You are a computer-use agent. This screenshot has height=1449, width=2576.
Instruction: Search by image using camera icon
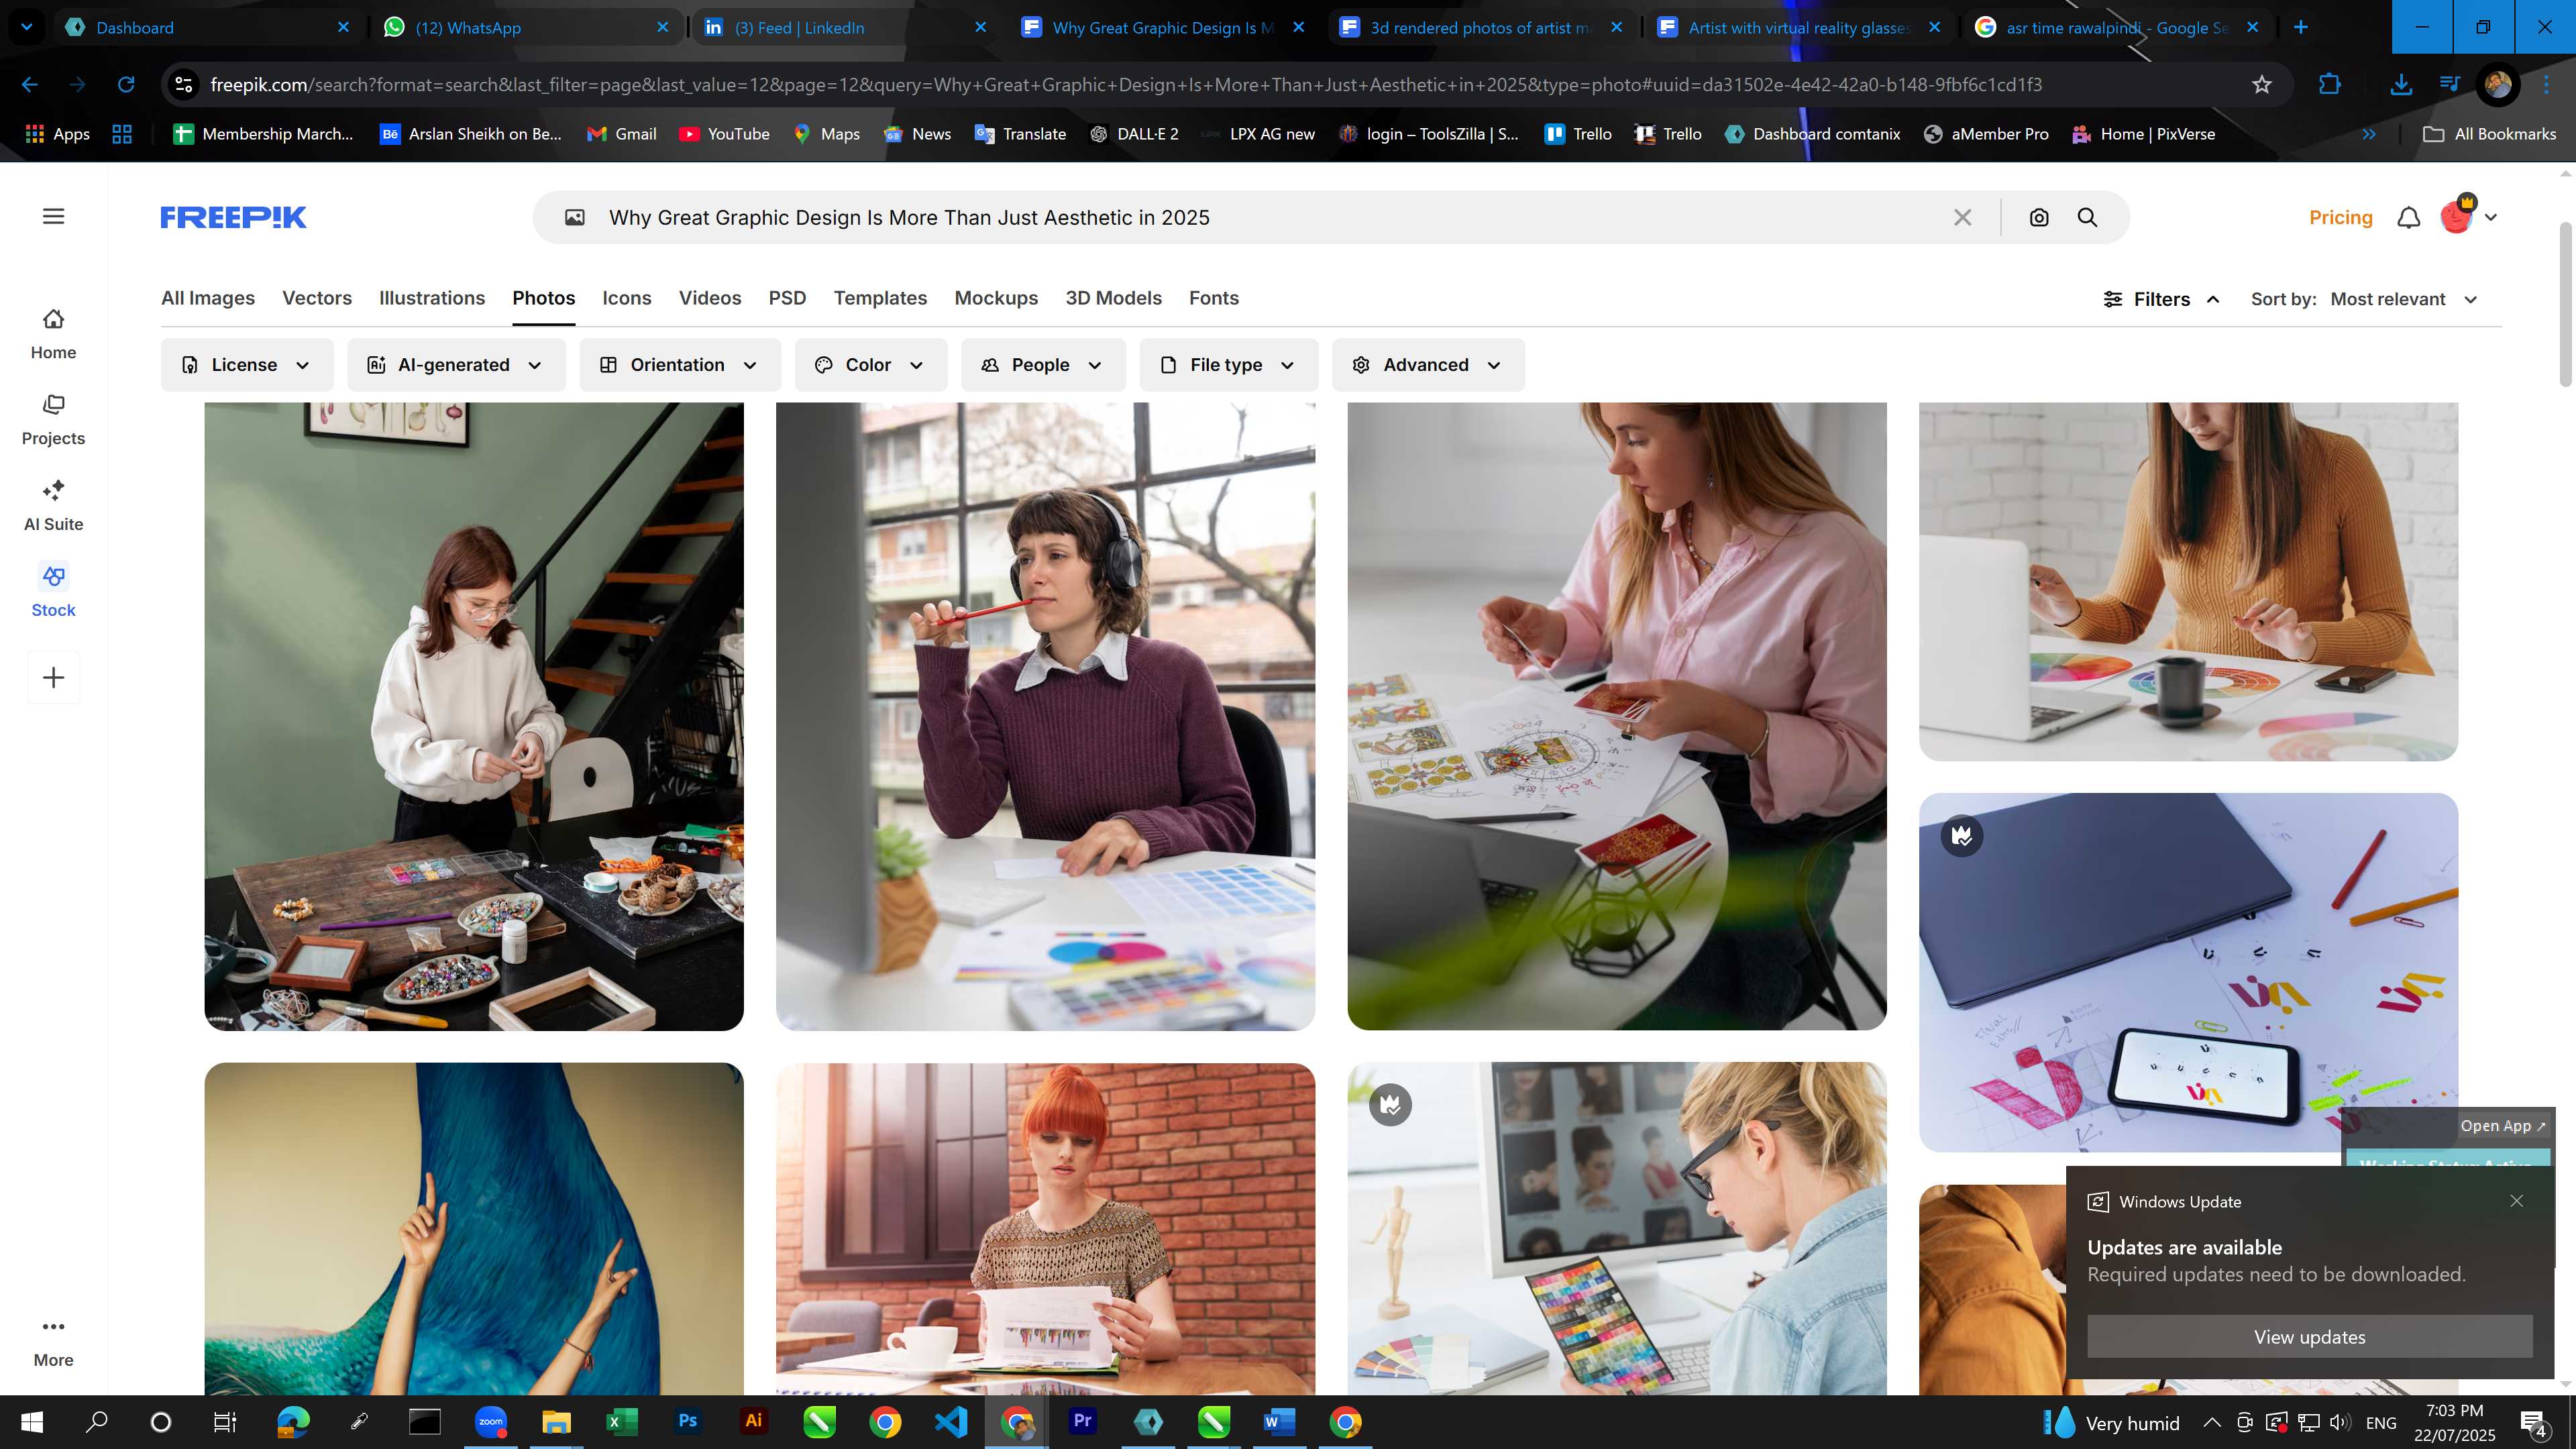click(x=2039, y=217)
